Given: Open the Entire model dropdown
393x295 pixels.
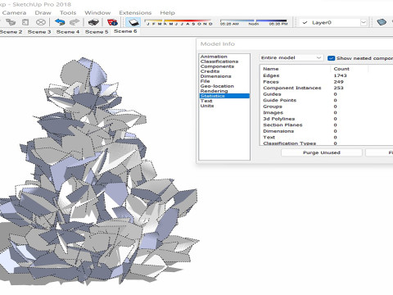Looking at the screenshot, I should tap(291, 57).
